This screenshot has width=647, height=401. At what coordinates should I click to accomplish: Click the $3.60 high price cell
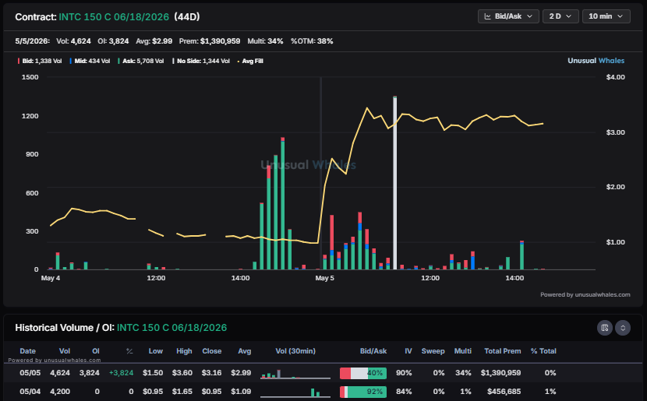pos(182,373)
